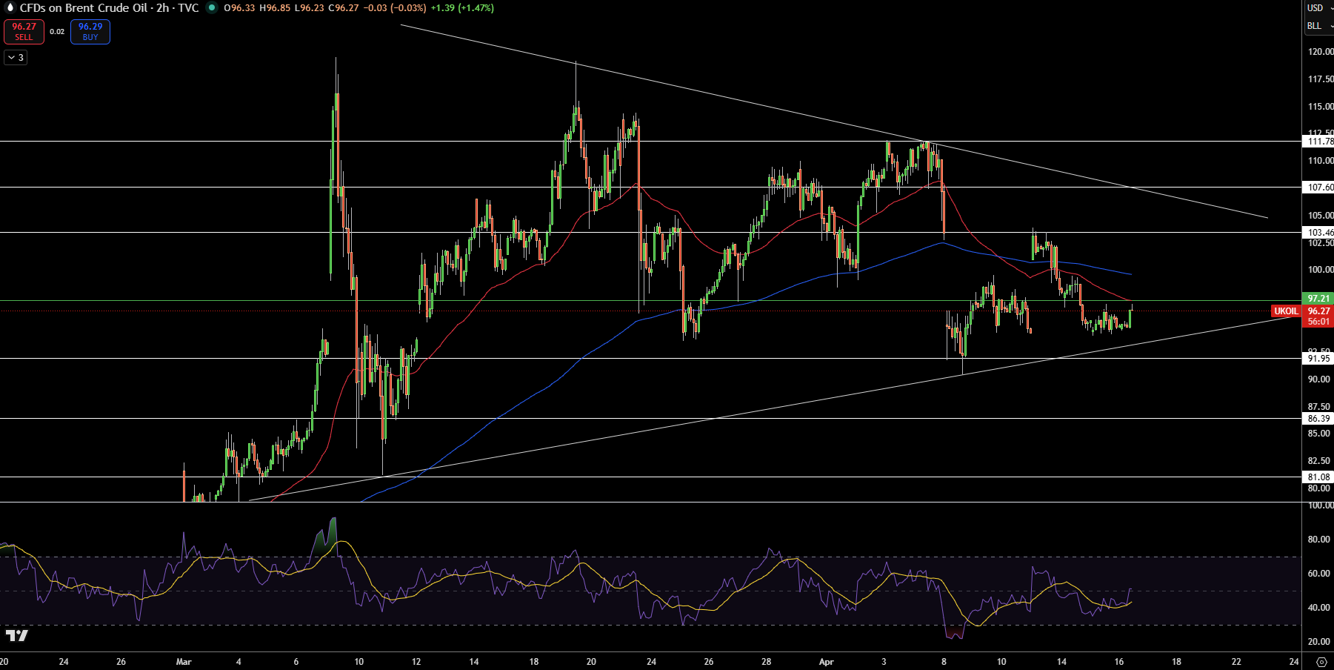Open the USD currency dropdown

tap(1319, 8)
